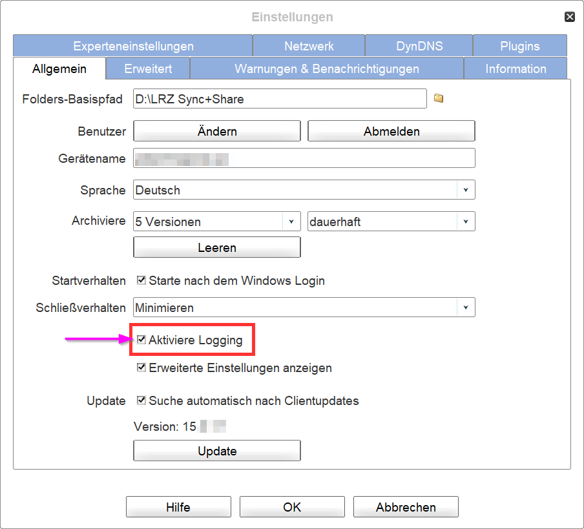
Task: Close the Einstellungen dialog with X icon
Action: tap(569, 17)
